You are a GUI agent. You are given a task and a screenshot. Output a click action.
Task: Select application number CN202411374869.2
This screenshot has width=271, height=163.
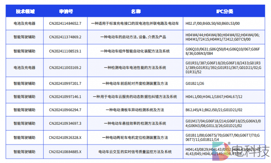[x=65, y=37]
